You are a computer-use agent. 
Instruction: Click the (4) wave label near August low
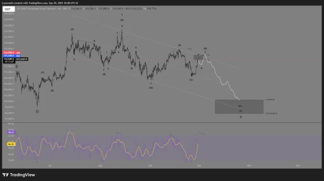[x=104, y=74]
